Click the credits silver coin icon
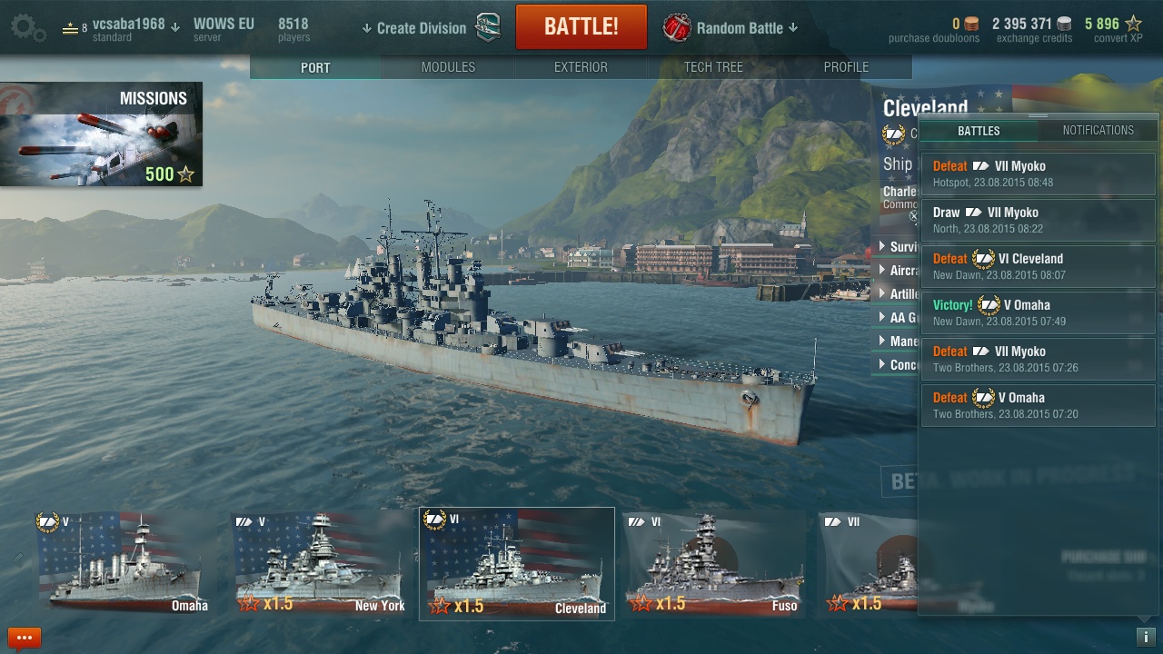This screenshot has height=654, width=1163. click(x=1064, y=24)
